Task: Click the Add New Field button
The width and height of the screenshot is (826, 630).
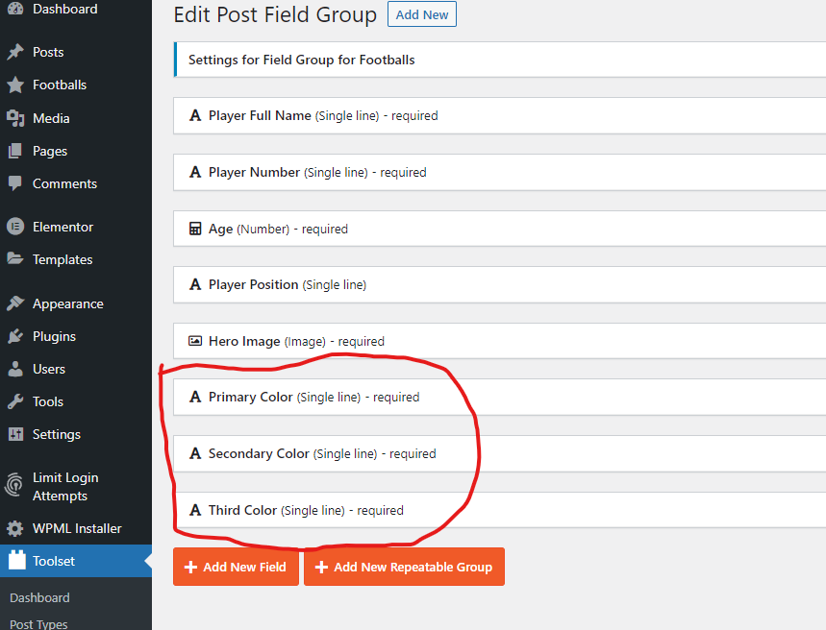Action: tap(236, 567)
